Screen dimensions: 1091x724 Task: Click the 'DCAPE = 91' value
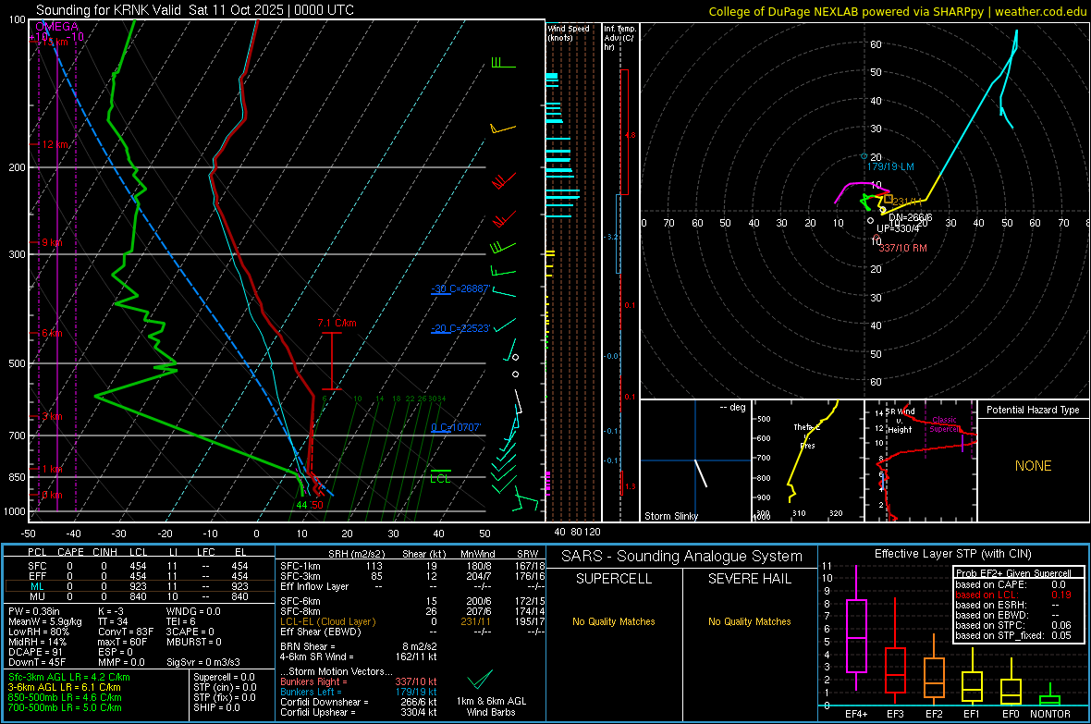35,652
